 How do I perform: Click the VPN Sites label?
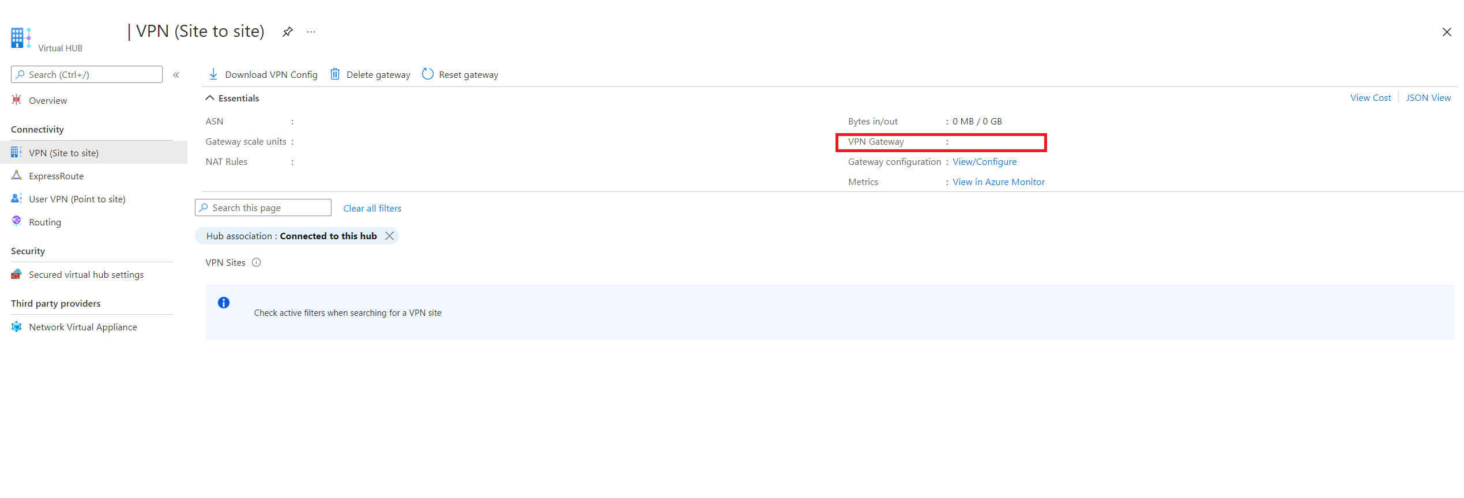point(225,263)
